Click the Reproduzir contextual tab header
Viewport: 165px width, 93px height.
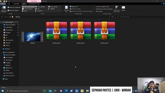pos(34,1)
